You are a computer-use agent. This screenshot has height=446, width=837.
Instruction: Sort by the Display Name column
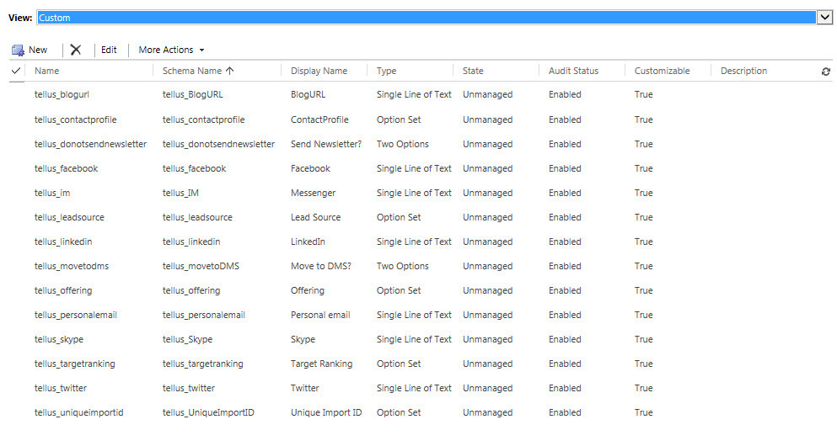319,72
